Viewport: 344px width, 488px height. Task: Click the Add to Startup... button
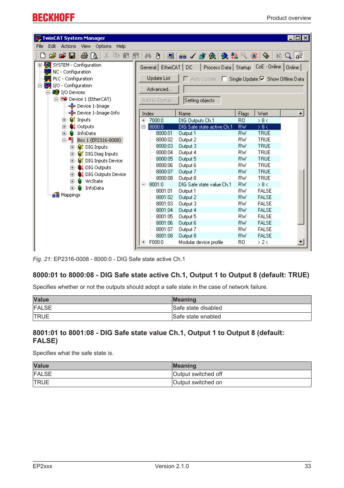point(159,100)
